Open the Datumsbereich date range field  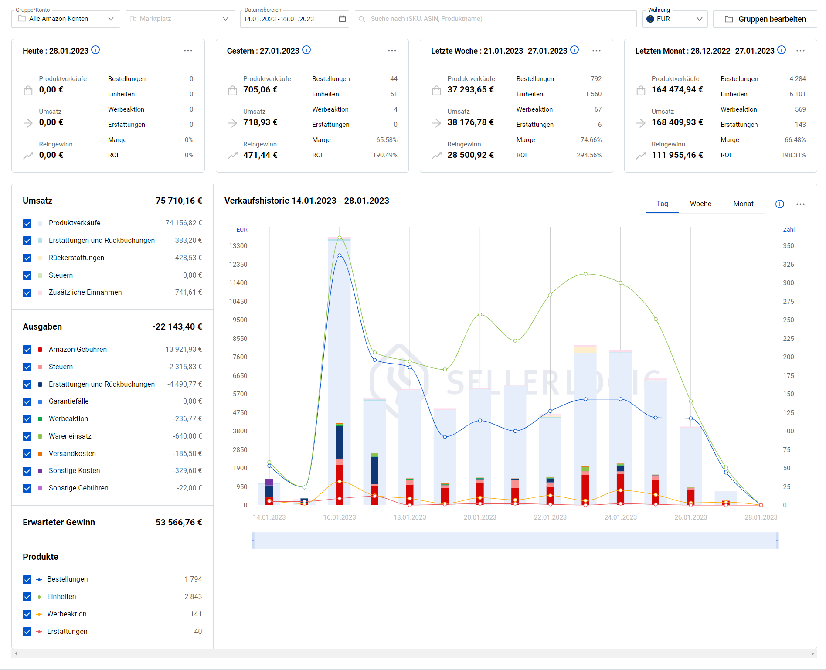tap(294, 19)
